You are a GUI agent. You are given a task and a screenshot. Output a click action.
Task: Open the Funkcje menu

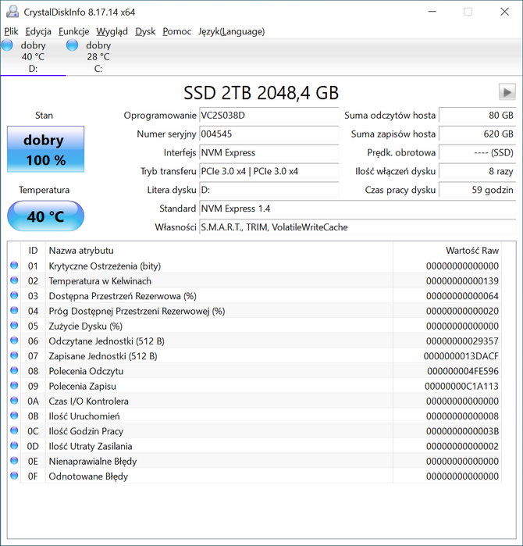click(x=74, y=32)
